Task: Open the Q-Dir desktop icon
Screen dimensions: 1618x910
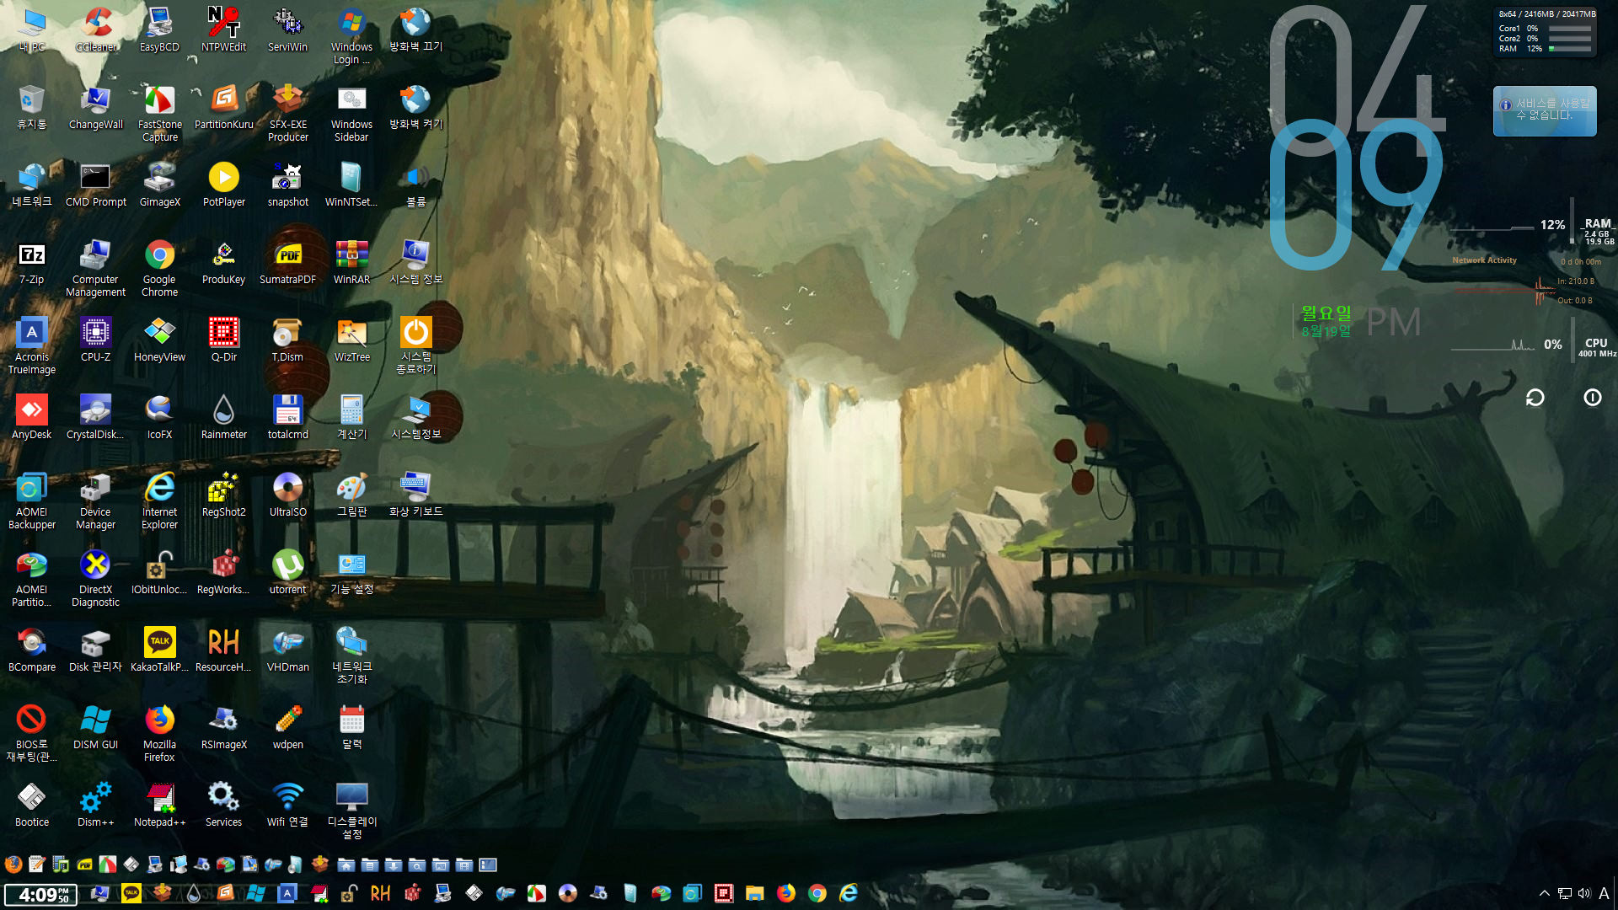Action: click(x=223, y=340)
